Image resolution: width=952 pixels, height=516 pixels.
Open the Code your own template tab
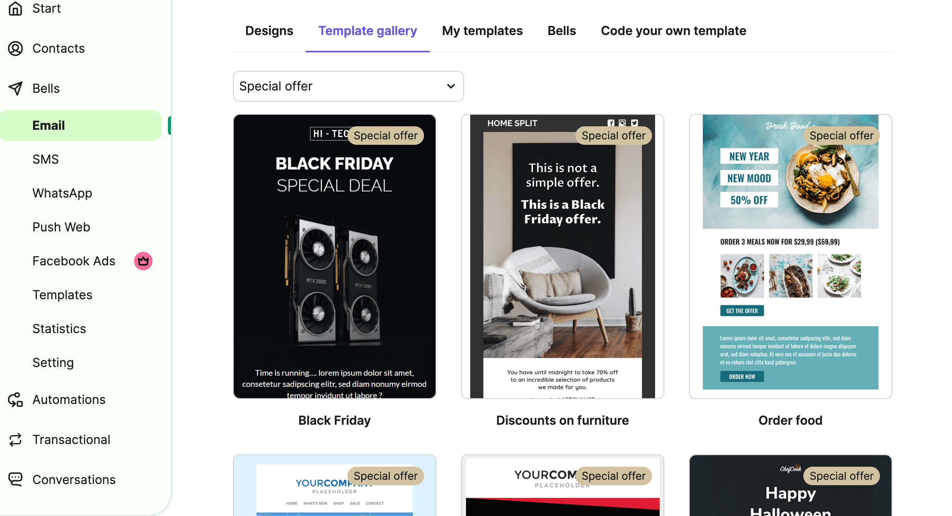[674, 31]
